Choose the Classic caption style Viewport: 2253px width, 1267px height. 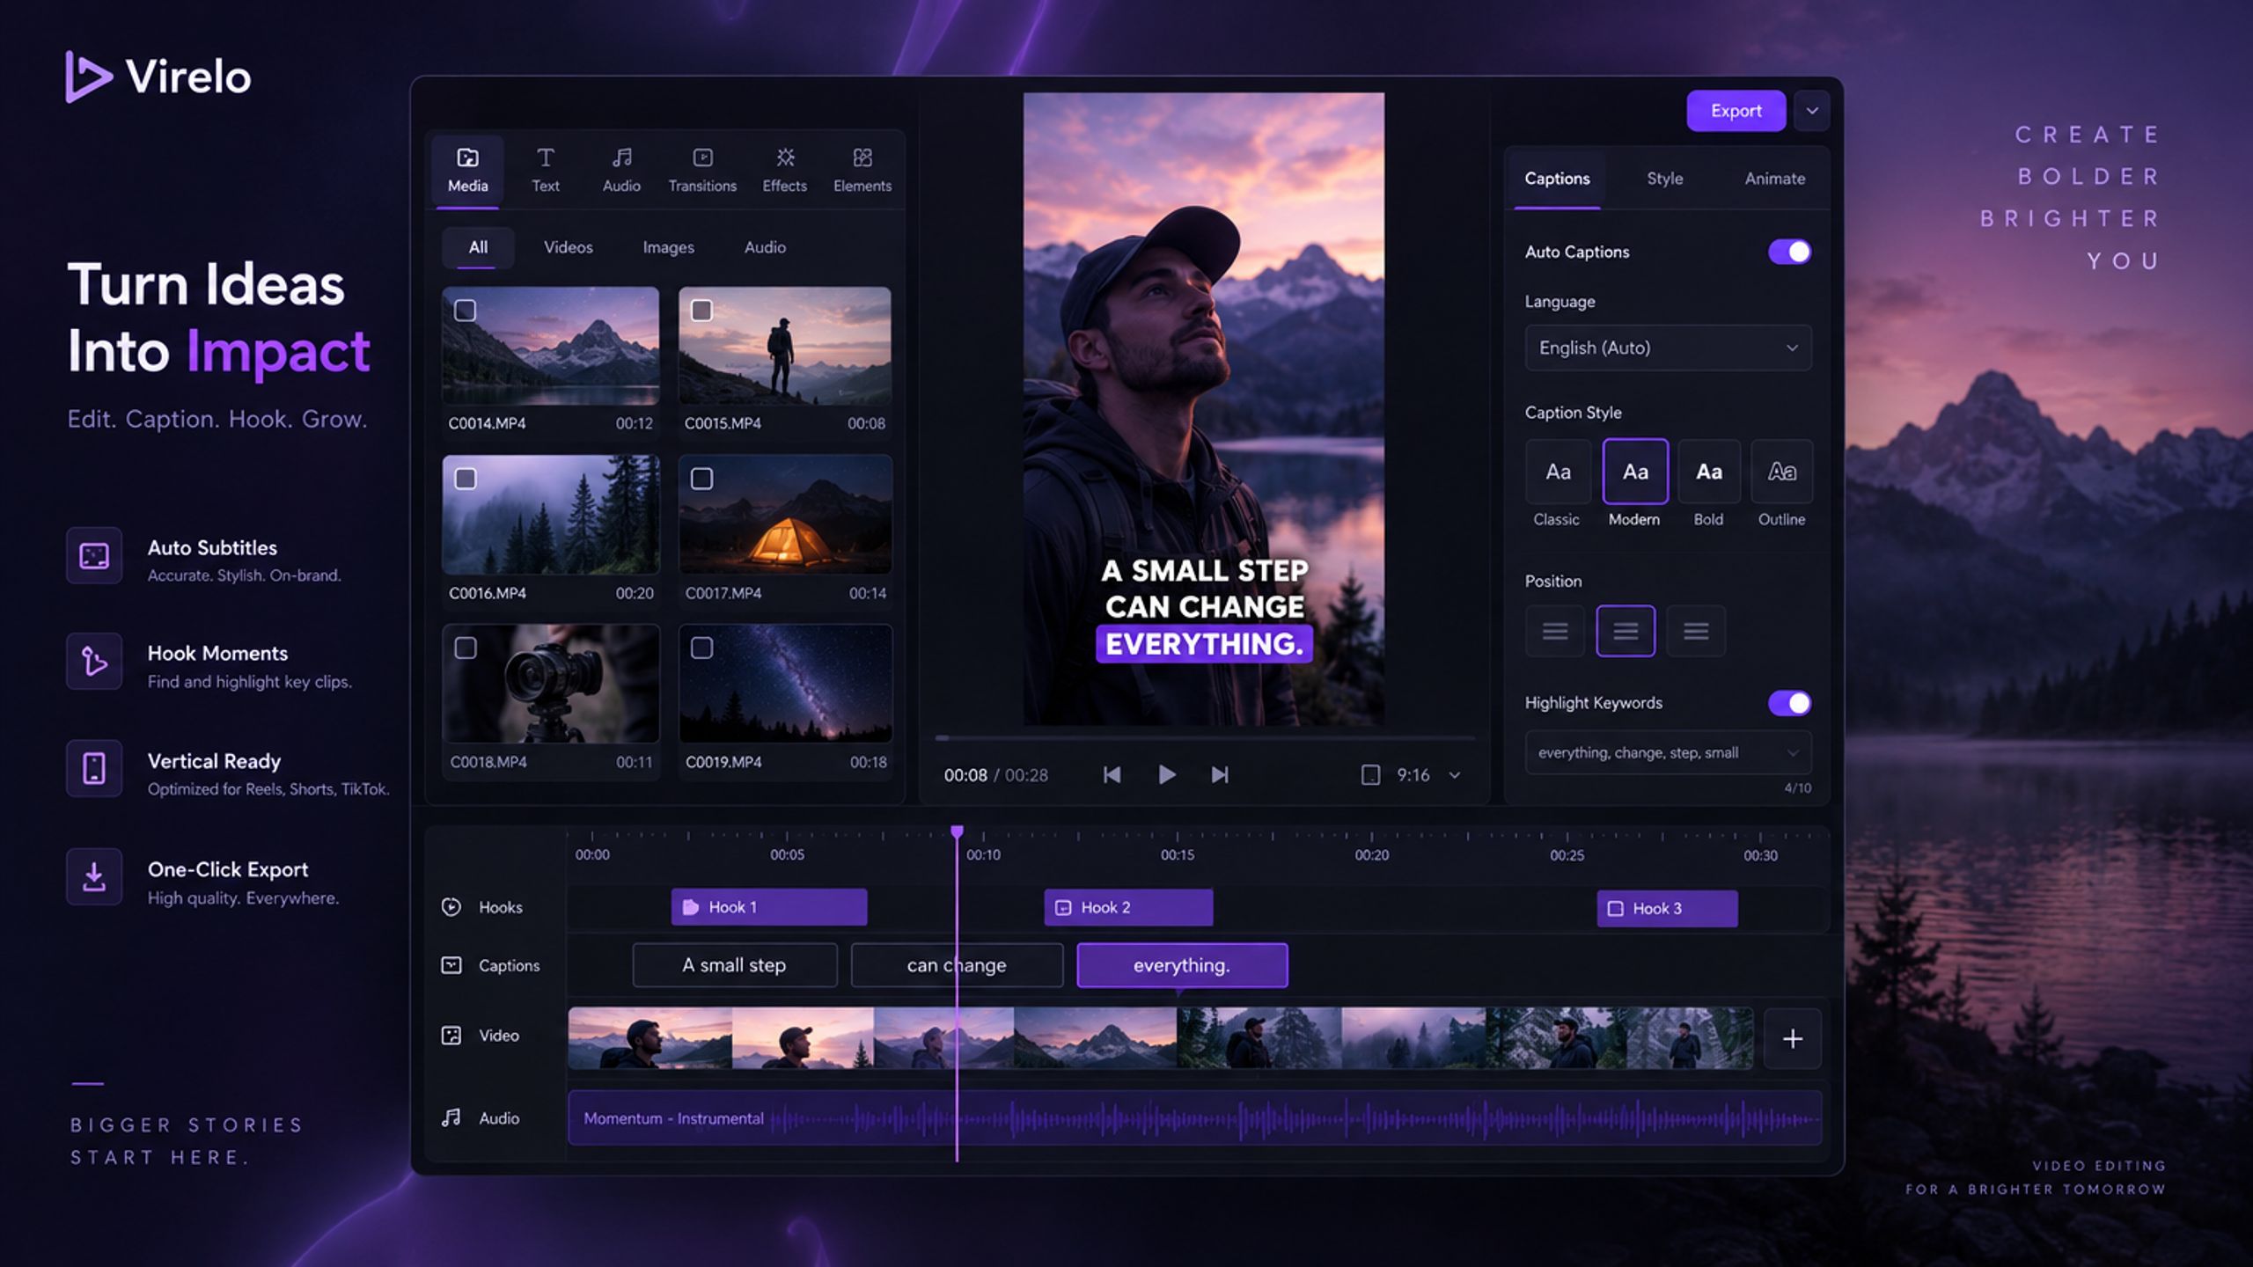pyautogui.click(x=1557, y=472)
